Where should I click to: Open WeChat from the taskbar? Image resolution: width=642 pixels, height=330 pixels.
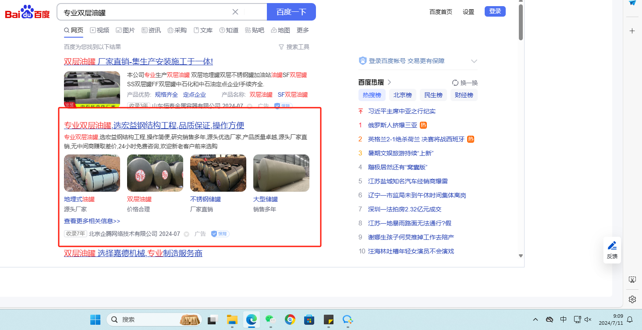coord(271,320)
